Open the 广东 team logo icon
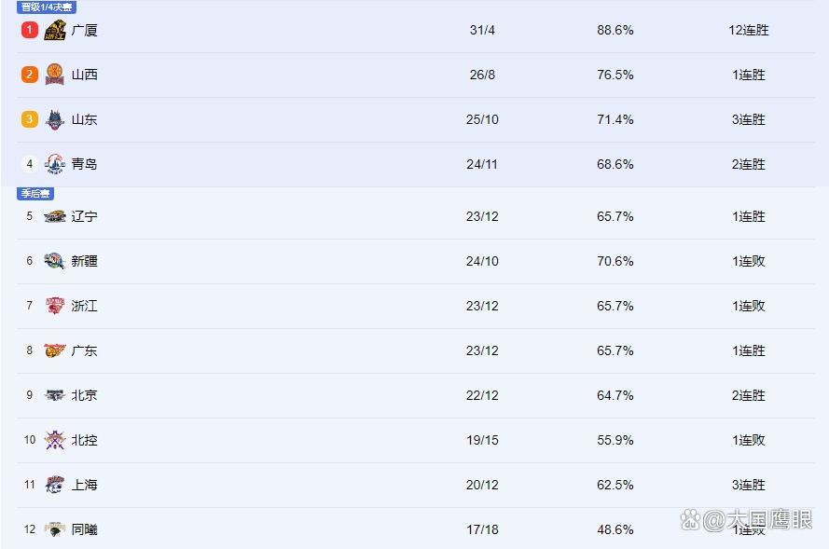The height and width of the screenshot is (549, 829). tap(55, 350)
